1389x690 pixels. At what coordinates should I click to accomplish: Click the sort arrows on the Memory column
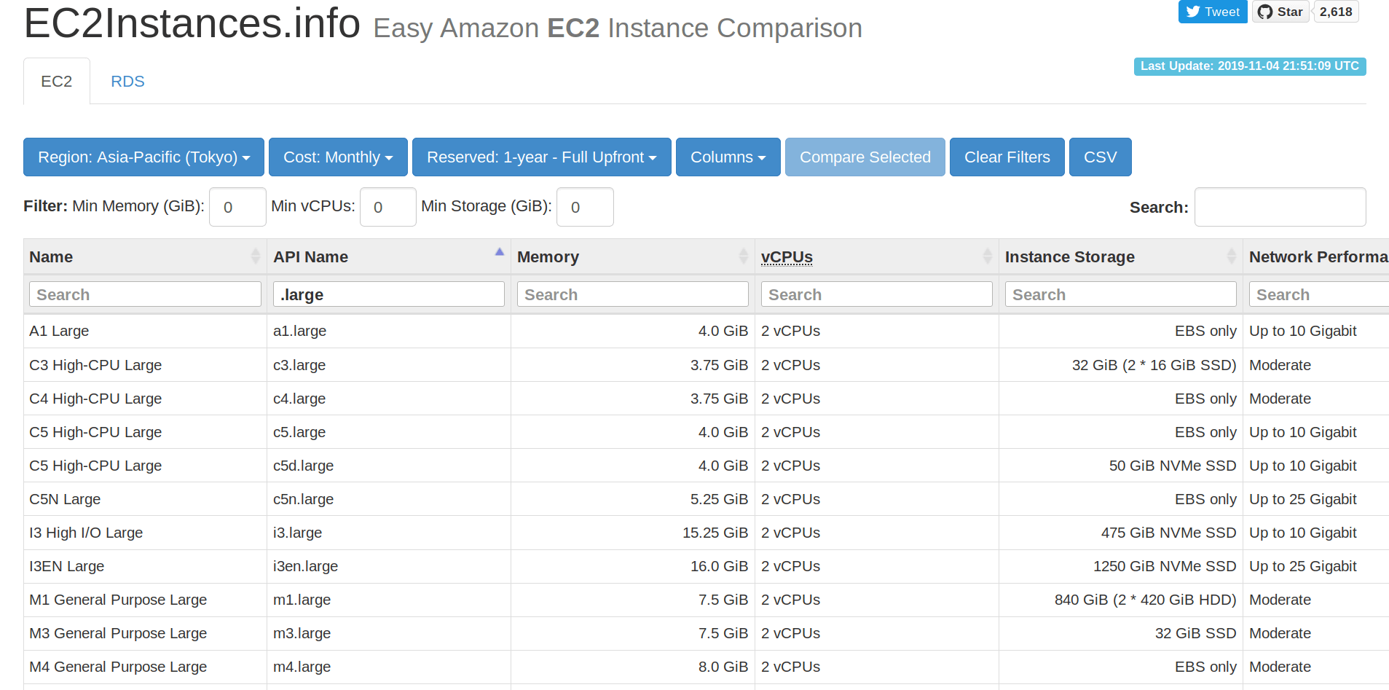[x=744, y=256]
